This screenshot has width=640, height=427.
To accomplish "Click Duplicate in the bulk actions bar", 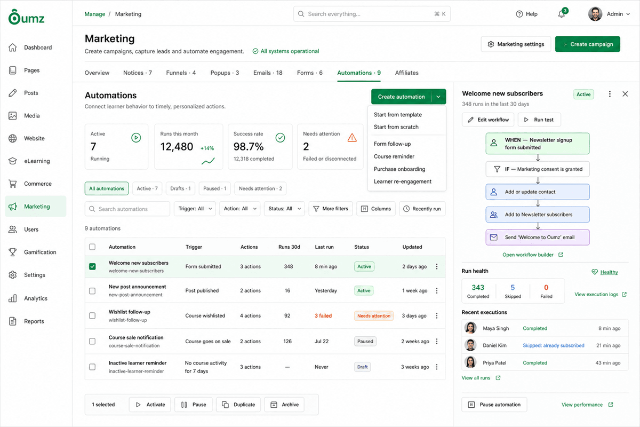I will point(239,405).
